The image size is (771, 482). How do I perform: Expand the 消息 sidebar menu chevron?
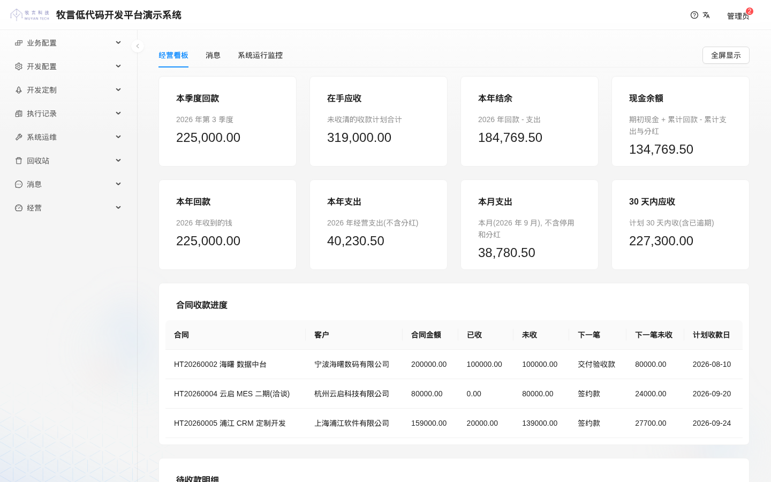(118, 184)
